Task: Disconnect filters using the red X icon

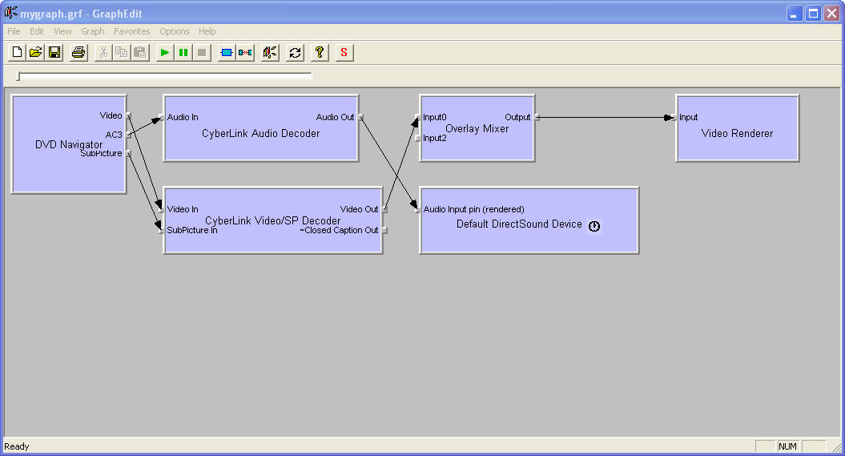Action: 245,52
